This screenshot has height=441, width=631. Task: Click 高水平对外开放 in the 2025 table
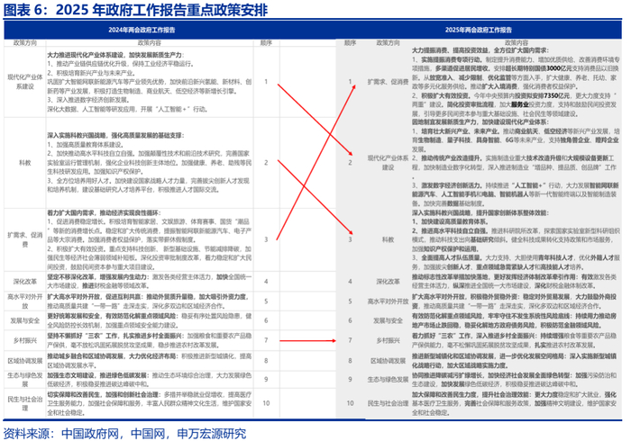point(388,301)
